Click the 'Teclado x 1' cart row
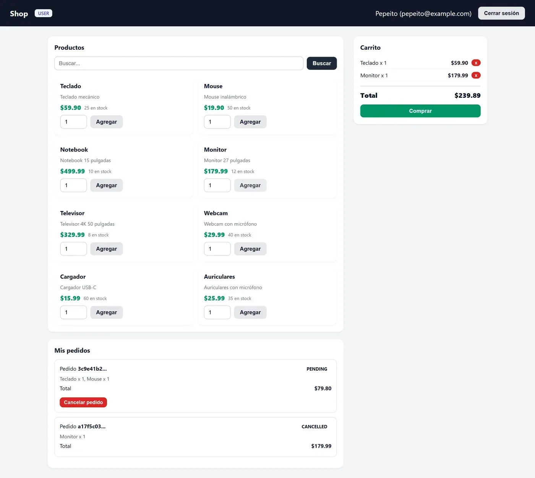The width and height of the screenshot is (535, 478). [420, 63]
